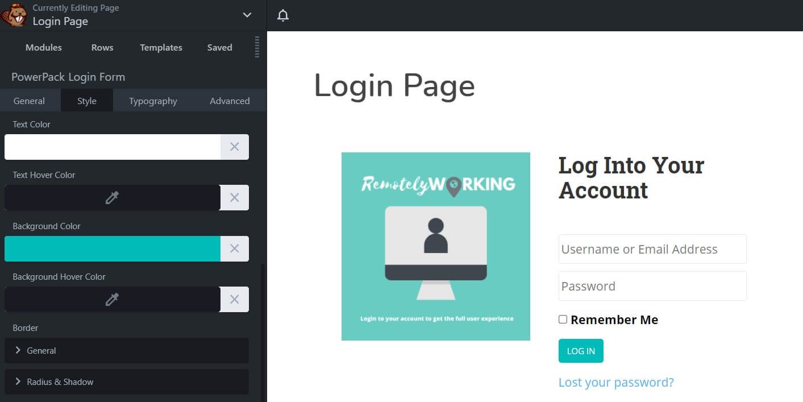Open the Templates tab

161,47
